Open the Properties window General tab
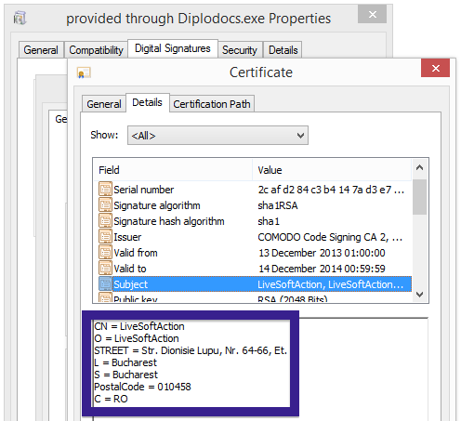 (41, 50)
